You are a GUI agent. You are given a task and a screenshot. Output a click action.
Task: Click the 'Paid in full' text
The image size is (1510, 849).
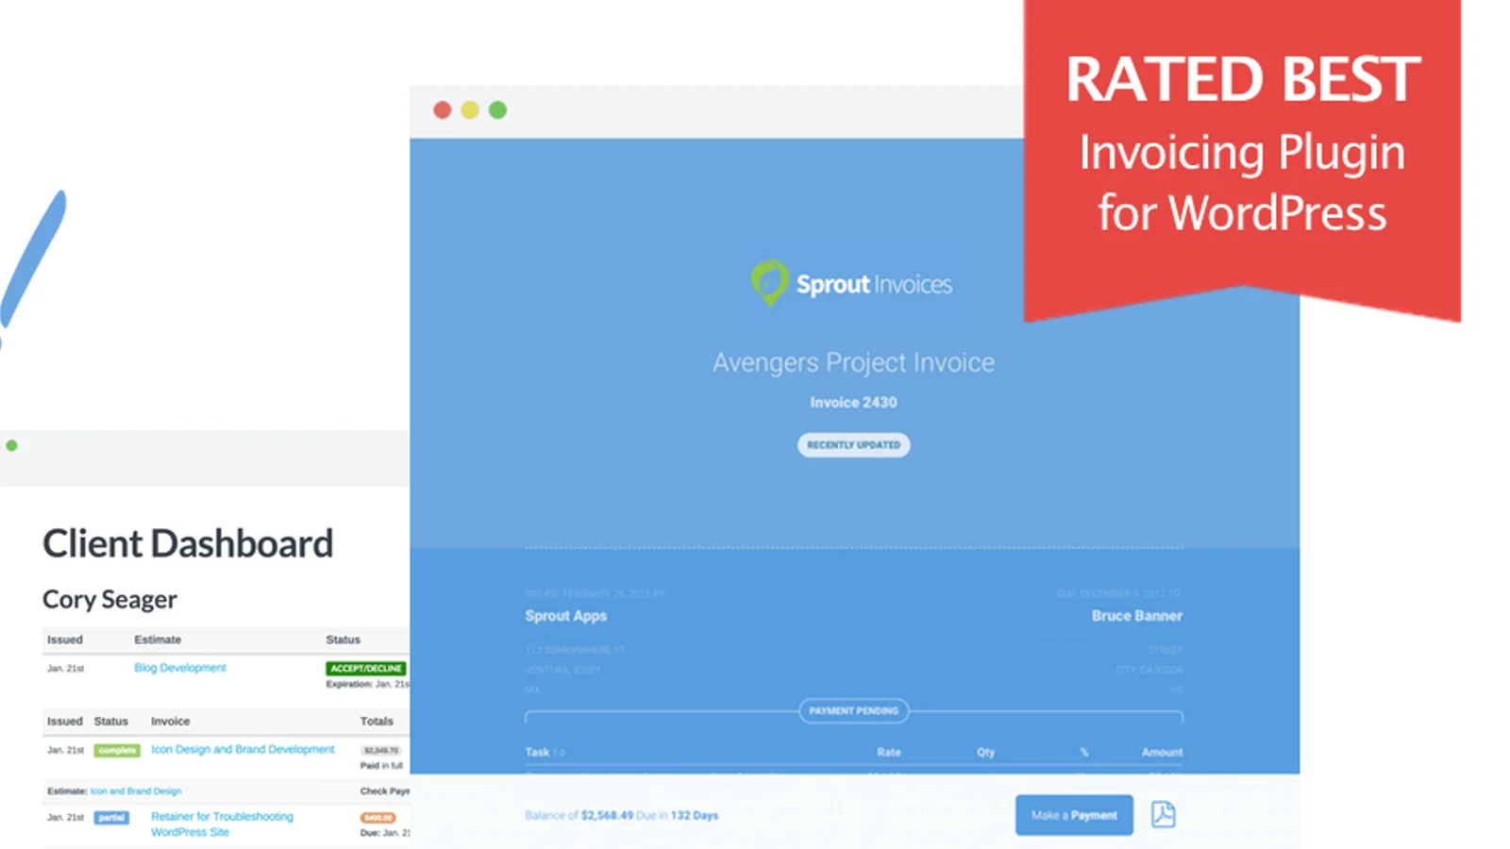click(381, 766)
